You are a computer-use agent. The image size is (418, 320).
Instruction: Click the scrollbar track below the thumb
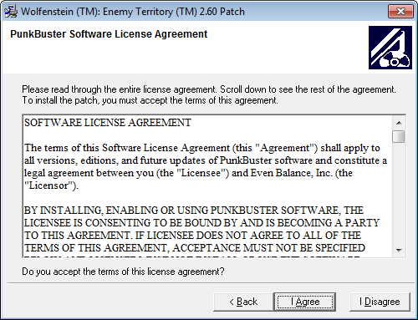click(399, 194)
